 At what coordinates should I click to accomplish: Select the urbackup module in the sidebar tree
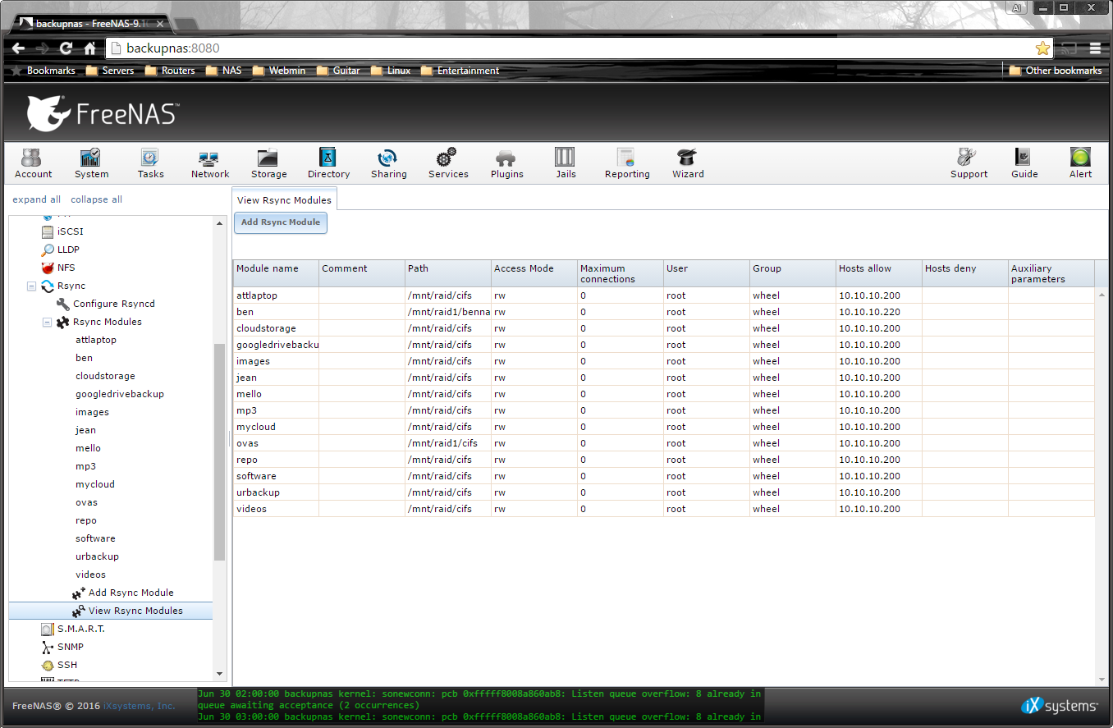pos(97,556)
